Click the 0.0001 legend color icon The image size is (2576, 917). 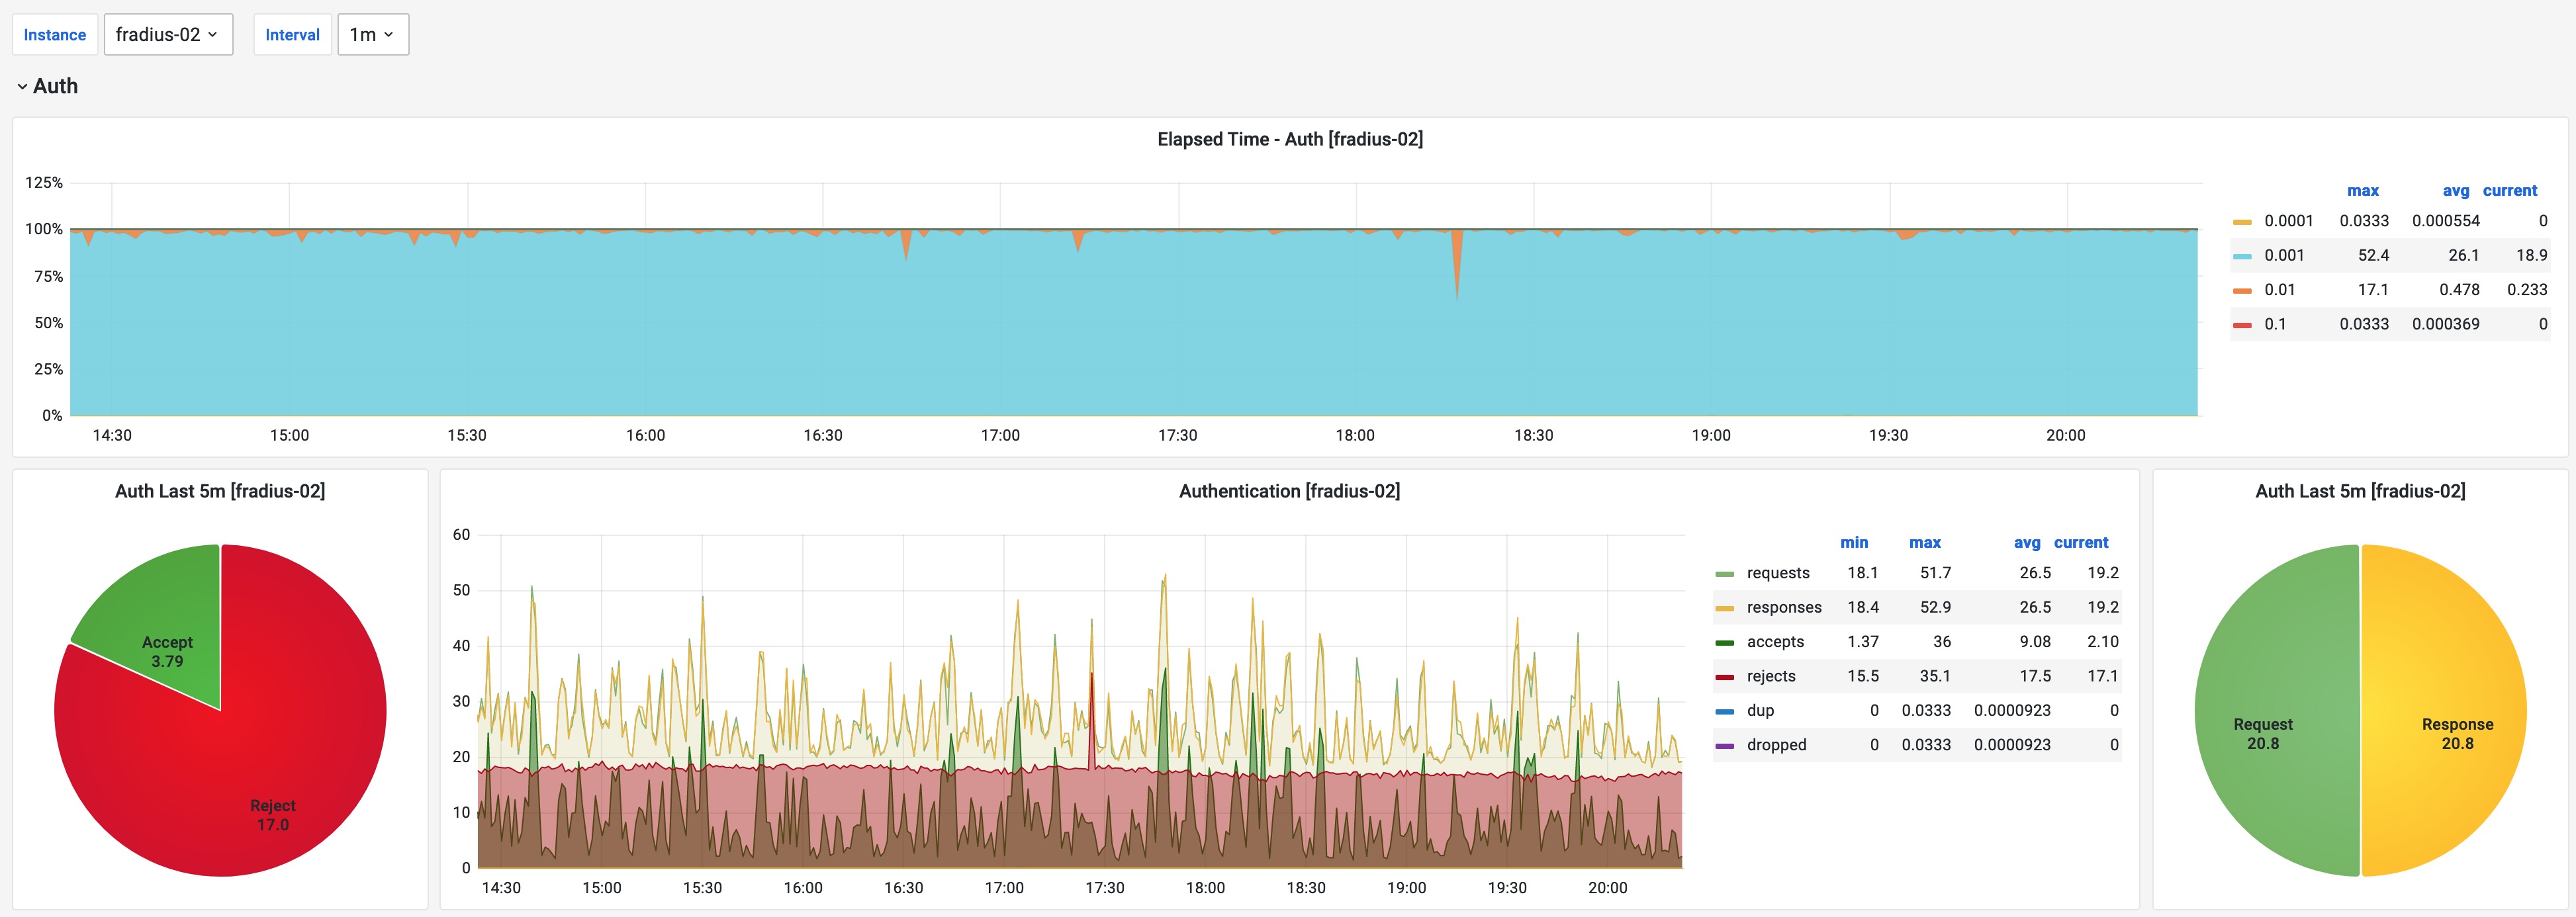2242,222
